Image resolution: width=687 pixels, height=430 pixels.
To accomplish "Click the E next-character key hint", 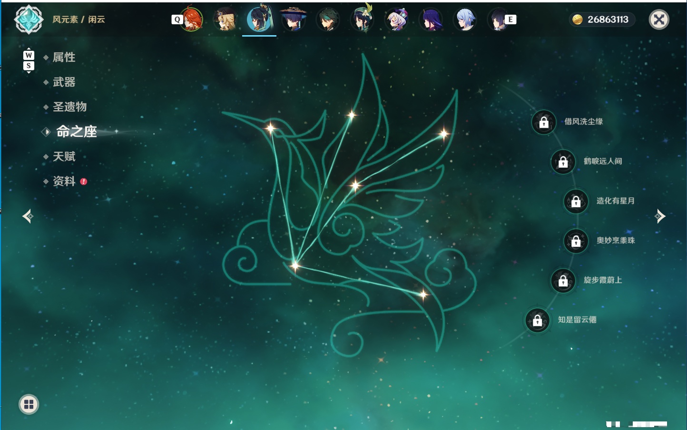I will point(510,19).
